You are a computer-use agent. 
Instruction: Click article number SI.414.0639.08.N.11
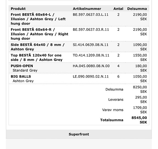point(91,45)
